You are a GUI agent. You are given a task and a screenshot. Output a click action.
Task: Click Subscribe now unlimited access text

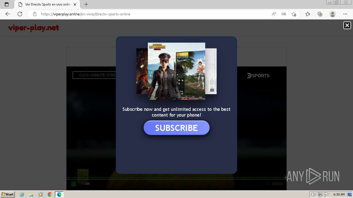click(176, 112)
